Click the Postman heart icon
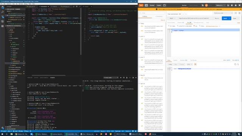This screenshot has width=242, height=136. pyautogui.click(x=239, y=5)
